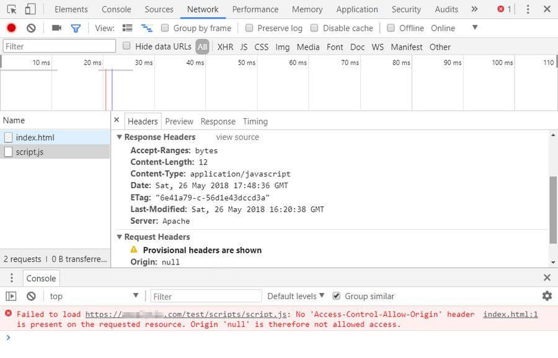Viewport: 558px width, 358px height.
Task: Open console settings gear icon
Action: pos(547,296)
